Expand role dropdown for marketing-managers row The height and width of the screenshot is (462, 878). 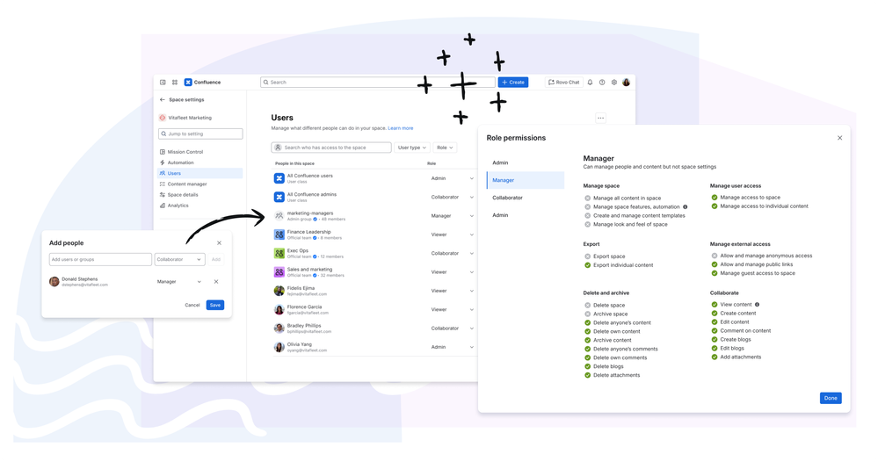point(471,216)
